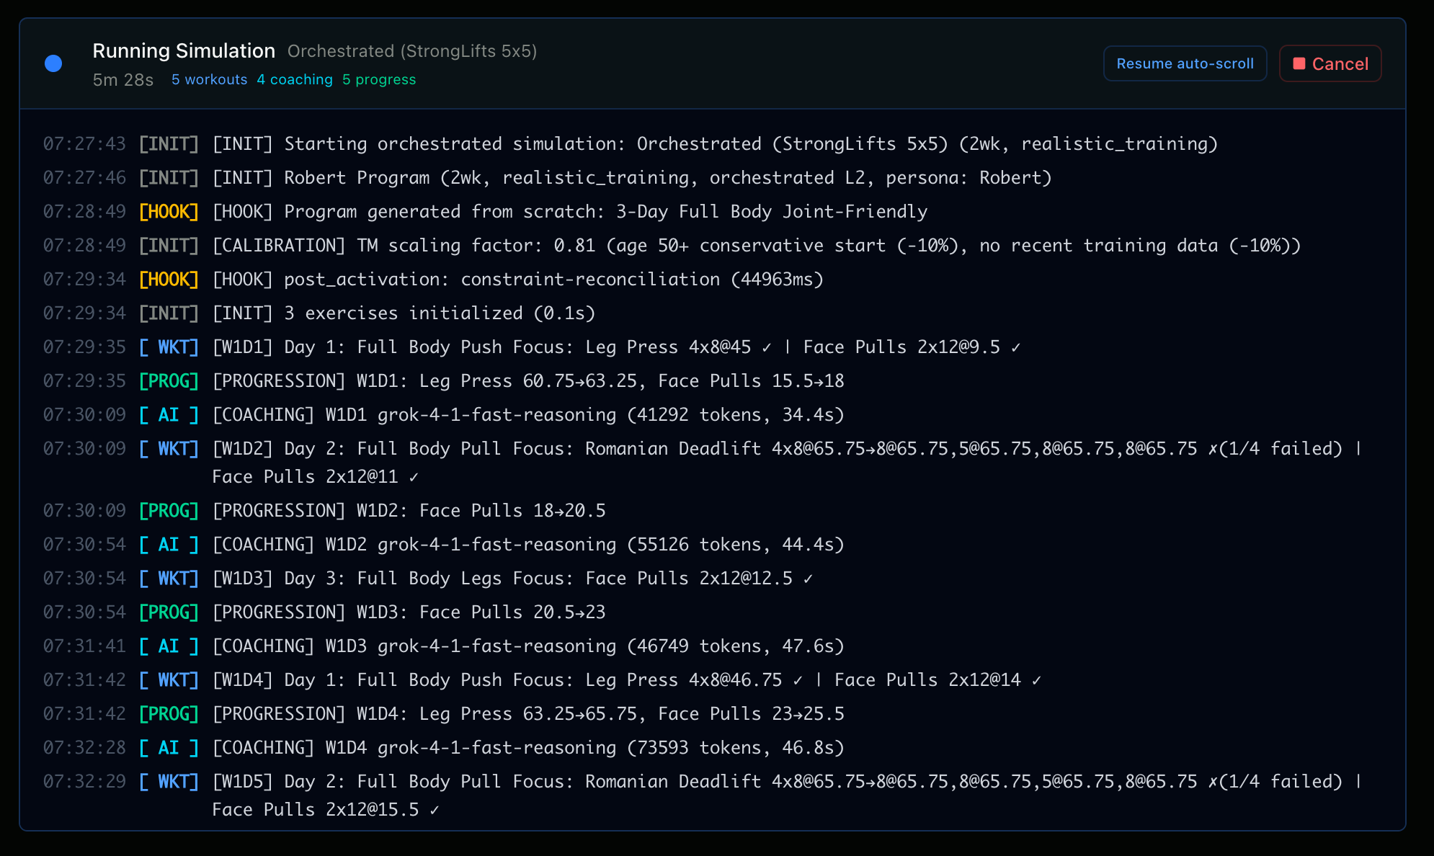Click the red stop icon in Cancel
Screen dimensions: 1434x856
pos(1299,63)
